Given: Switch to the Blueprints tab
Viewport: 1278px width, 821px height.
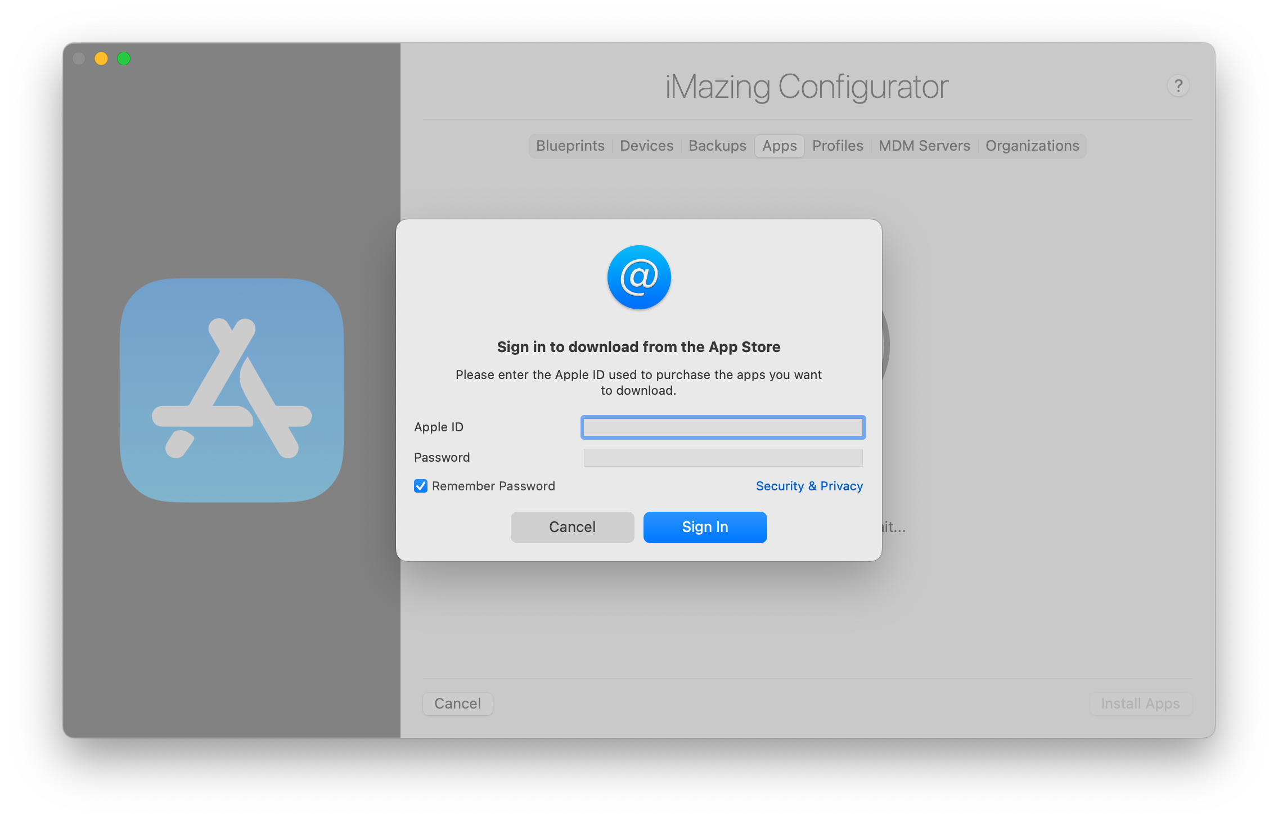Looking at the screenshot, I should [570, 146].
